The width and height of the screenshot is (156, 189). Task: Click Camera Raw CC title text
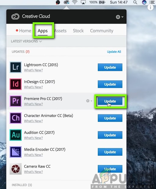pos(37,166)
